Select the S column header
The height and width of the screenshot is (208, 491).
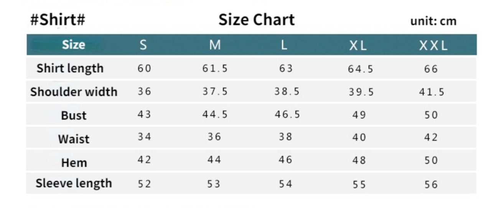point(143,45)
